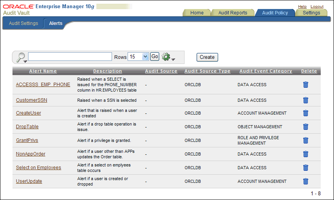This screenshot has width=334, height=200.
Task: Open the gear actions menu icon
Action: pyautogui.click(x=168, y=57)
